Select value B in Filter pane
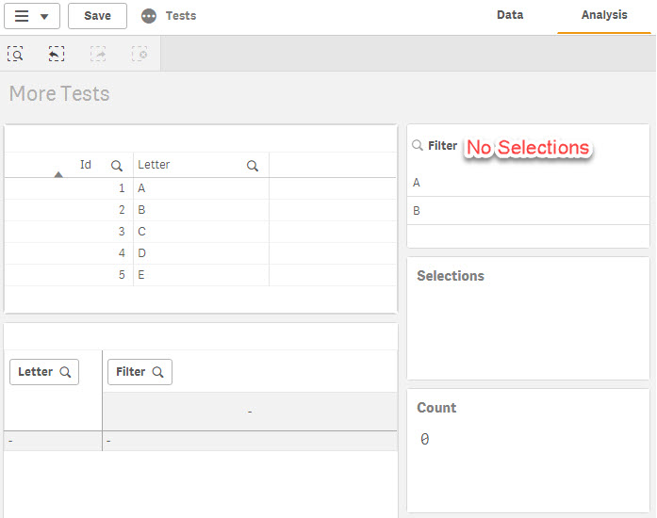This screenshot has height=518, width=657. tap(528, 211)
